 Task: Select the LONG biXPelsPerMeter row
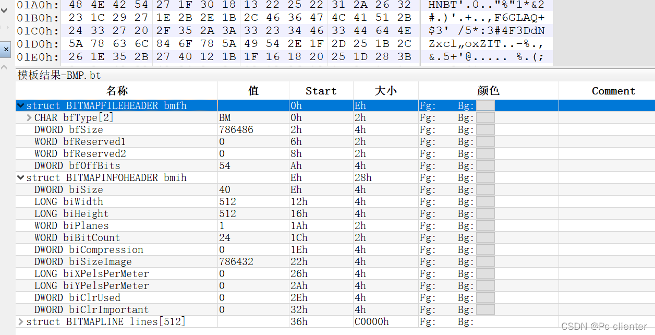(335, 273)
